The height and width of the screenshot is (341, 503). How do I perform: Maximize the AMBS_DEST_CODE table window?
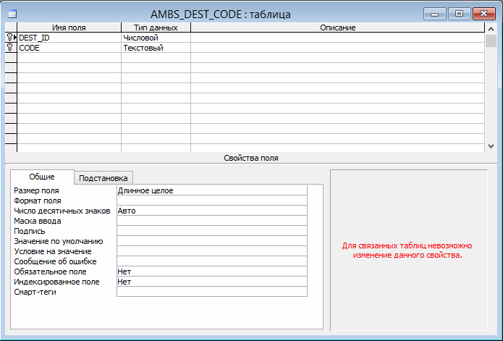tap(459, 14)
